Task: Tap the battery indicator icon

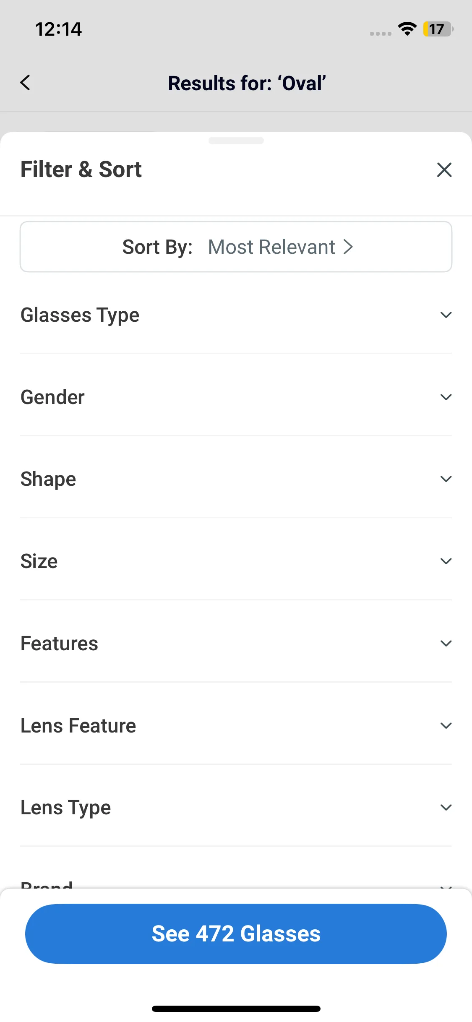Action: click(x=438, y=29)
